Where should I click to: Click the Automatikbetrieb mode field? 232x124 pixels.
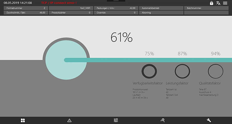pos(161,8)
